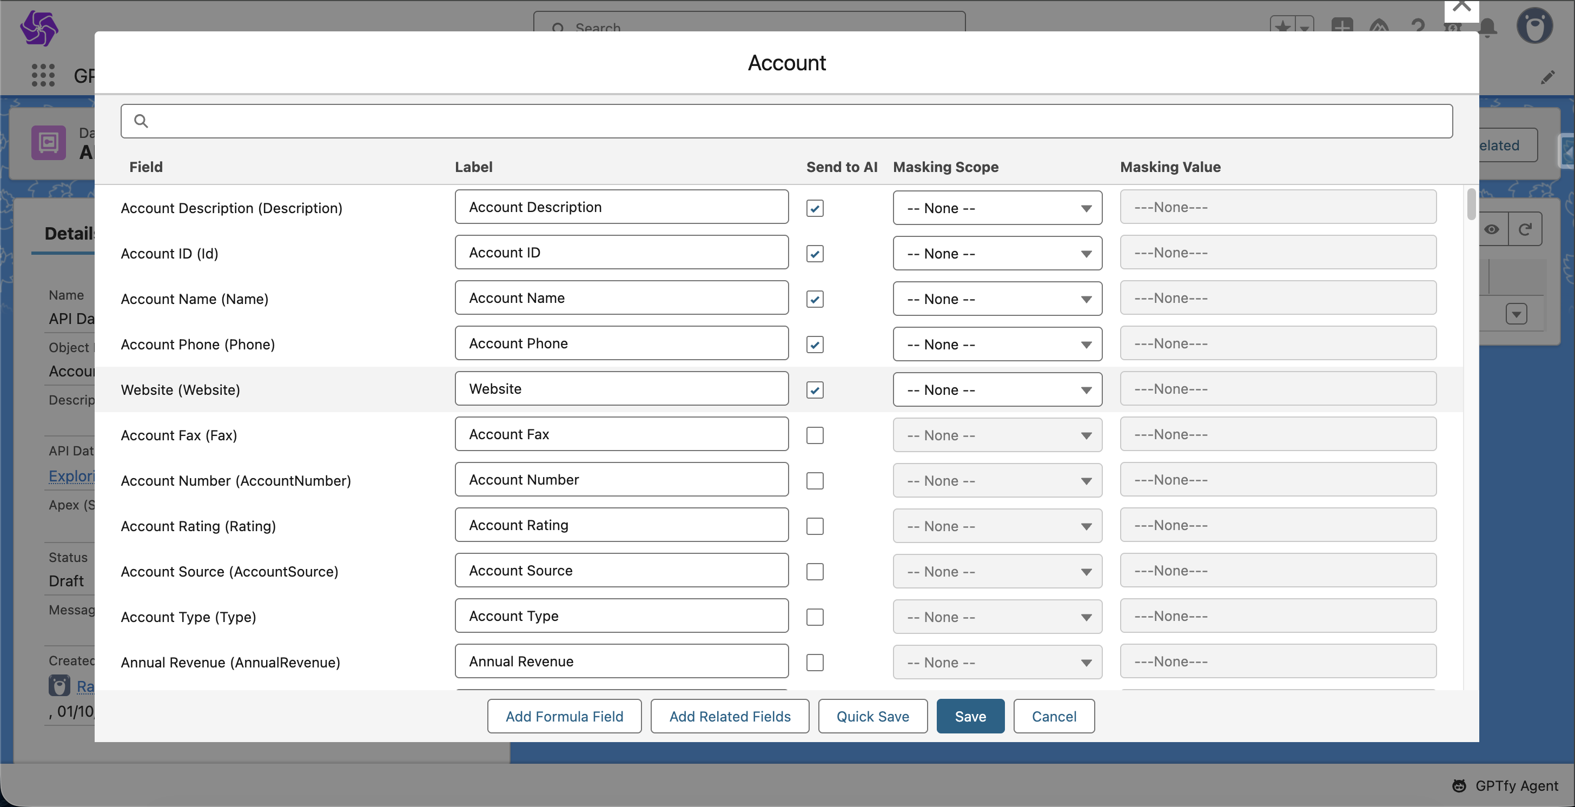Enable Send to AI for Account Fax
1575x807 pixels.
click(x=815, y=435)
